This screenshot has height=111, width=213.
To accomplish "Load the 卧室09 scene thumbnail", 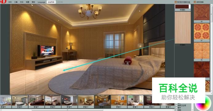I will tap(69, 101).
